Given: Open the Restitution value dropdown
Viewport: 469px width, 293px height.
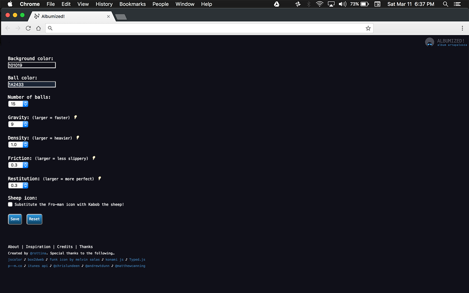Looking at the screenshot, I should 18,185.
